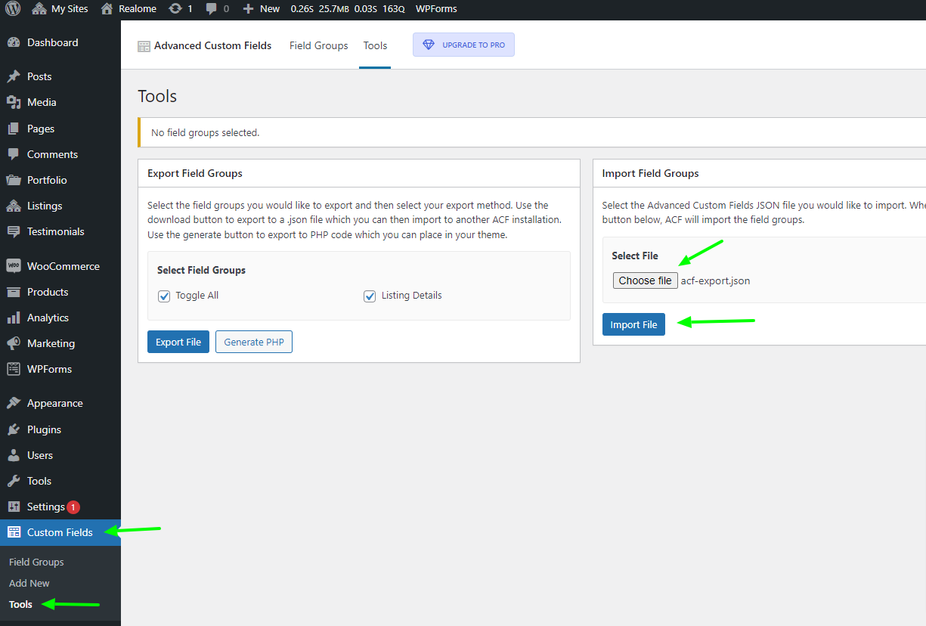Click the Import File button
Screen dimensions: 926x626
click(x=633, y=324)
